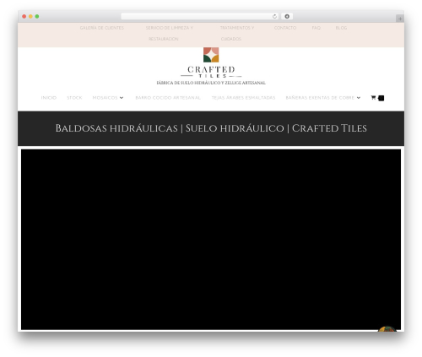Open Tejas Árabes Esmaltadas page
The image size is (422, 357).
click(x=243, y=98)
